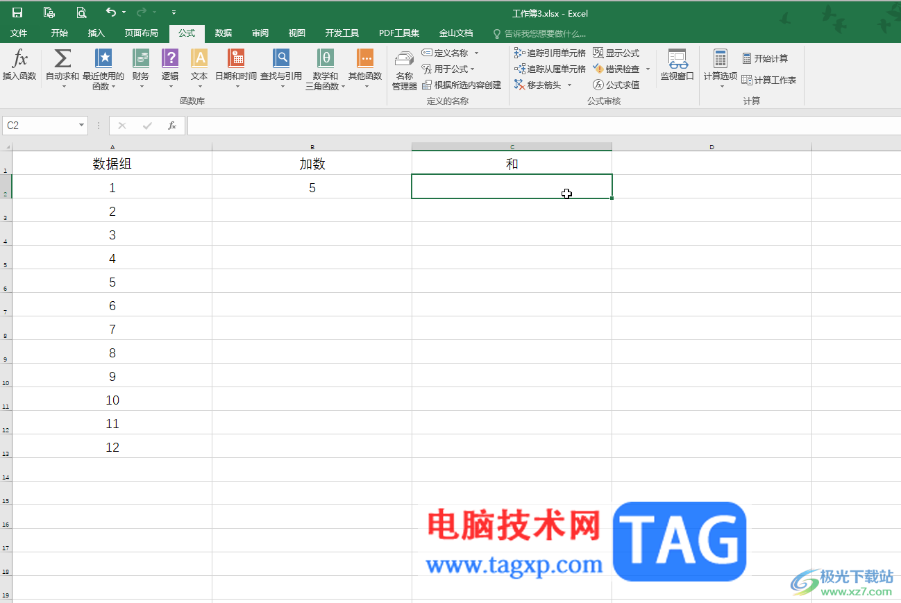Select cell with header 数据组
Image resolution: width=901 pixels, height=603 pixels.
[112, 164]
